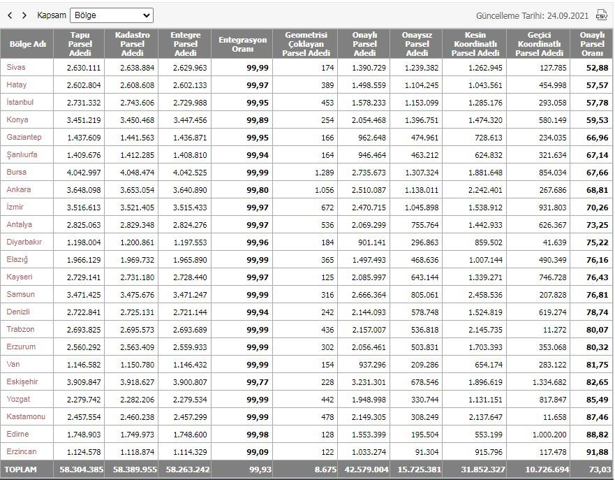Open the Antalya region link

point(20,224)
